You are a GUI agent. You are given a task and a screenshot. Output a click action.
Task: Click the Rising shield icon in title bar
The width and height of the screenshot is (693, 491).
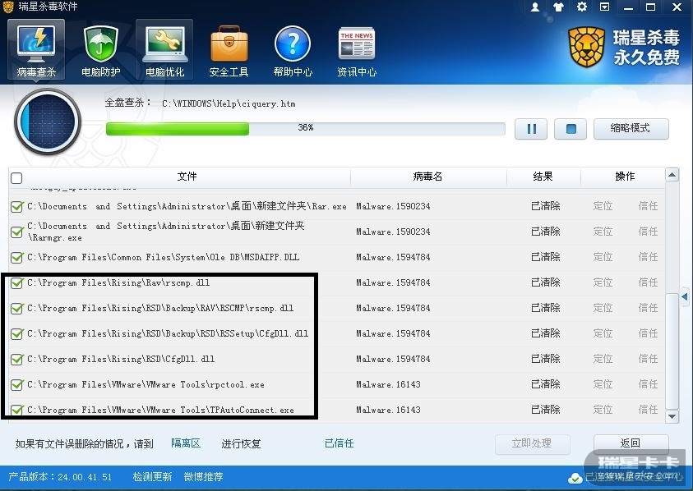(8, 7)
